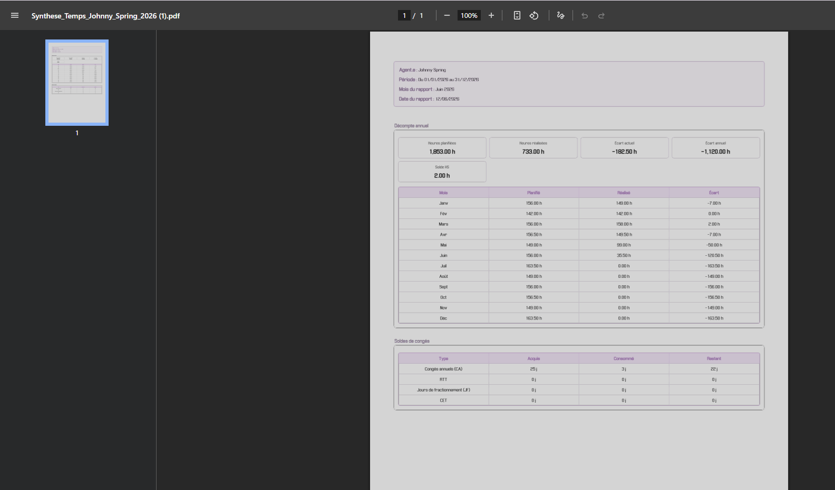
Task: Click the 100% zoom level field
Action: 469,15
